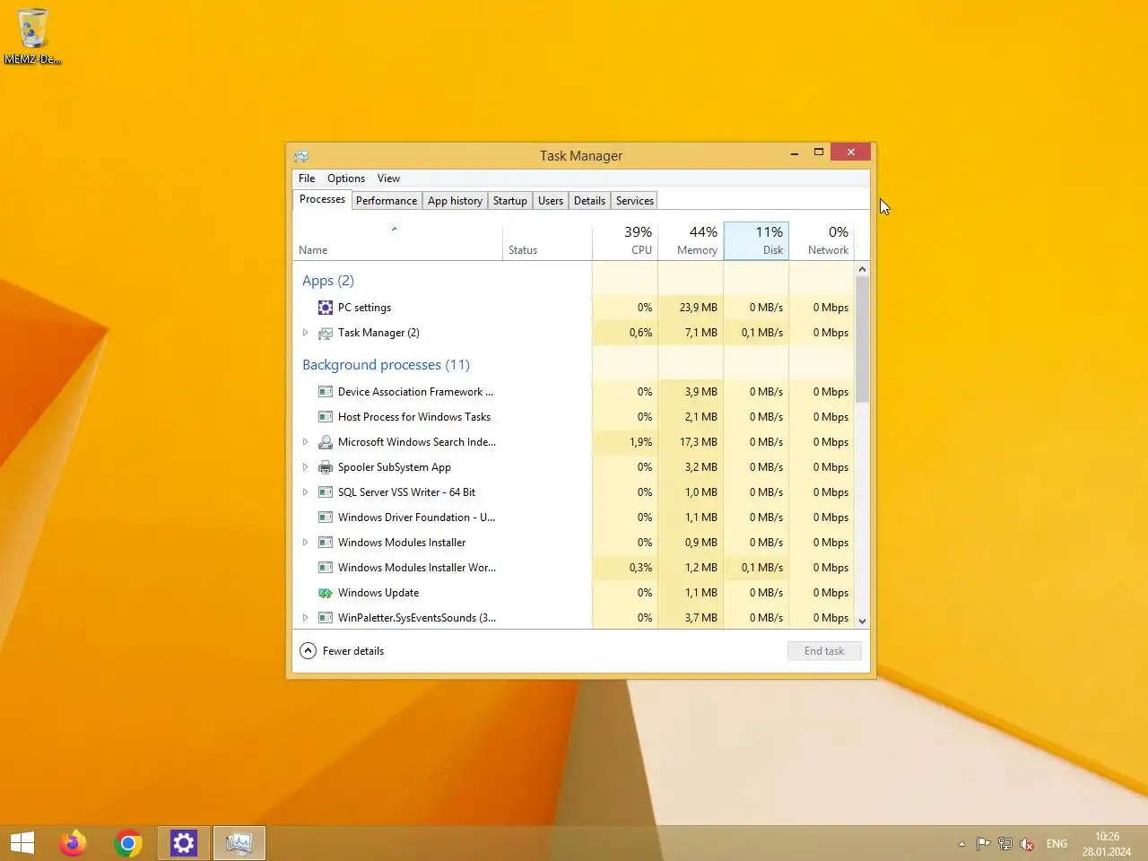Screen dimensions: 1148x861
Task: Select the Task Manager taskbar button
Action: (239, 843)
